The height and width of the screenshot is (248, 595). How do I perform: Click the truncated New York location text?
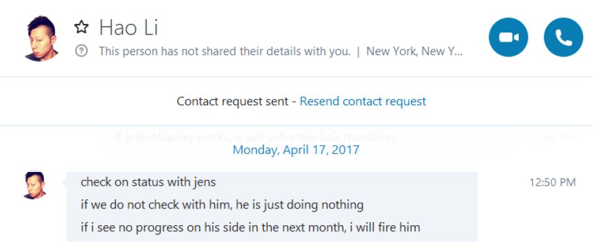pyautogui.click(x=414, y=51)
